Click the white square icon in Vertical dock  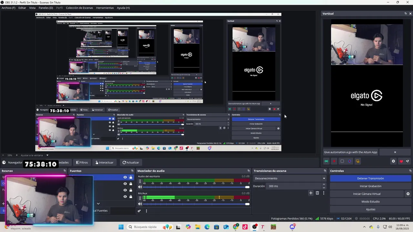[x=342, y=161]
